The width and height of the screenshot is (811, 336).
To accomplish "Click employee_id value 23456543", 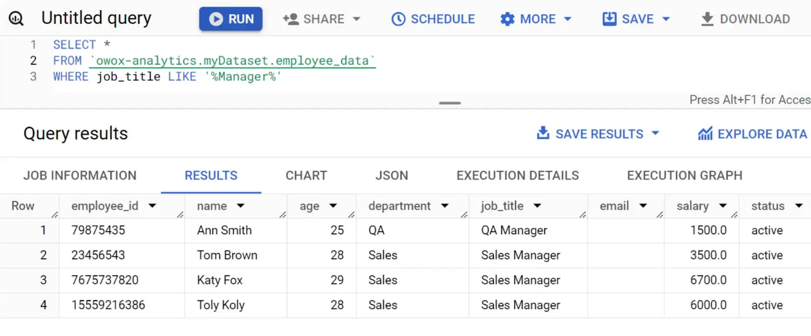I will tap(98, 255).
